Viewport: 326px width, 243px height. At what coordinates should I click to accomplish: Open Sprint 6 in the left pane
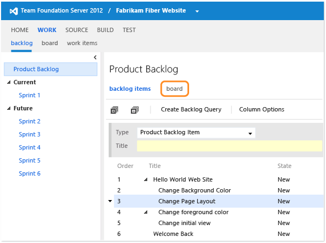coord(29,173)
